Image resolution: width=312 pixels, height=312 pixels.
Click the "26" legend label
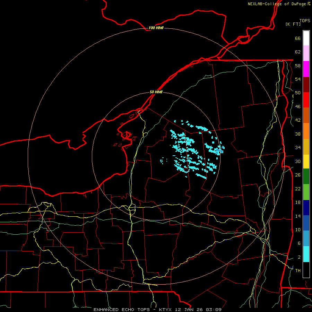(298, 175)
